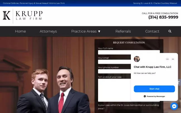Go to the Attorneys page

click(x=48, y=31)
